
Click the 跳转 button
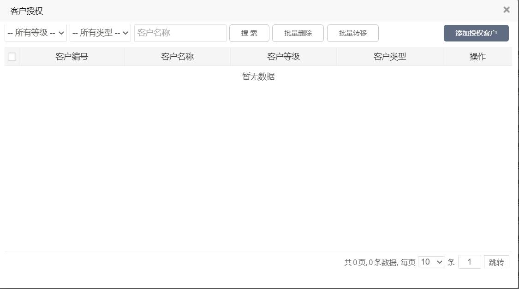click(x=496, y=262)
